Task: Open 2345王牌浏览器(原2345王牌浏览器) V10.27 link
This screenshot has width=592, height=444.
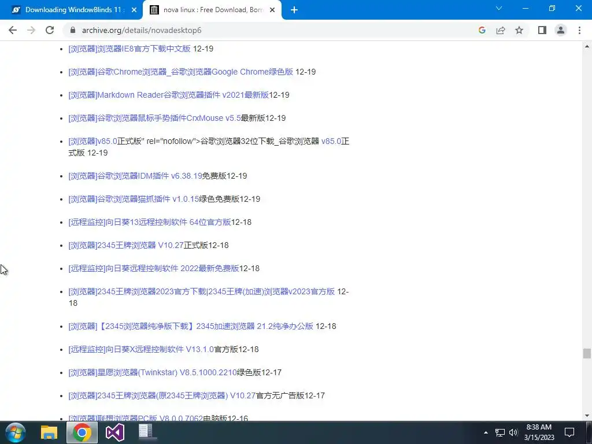Action: [162, 395]
